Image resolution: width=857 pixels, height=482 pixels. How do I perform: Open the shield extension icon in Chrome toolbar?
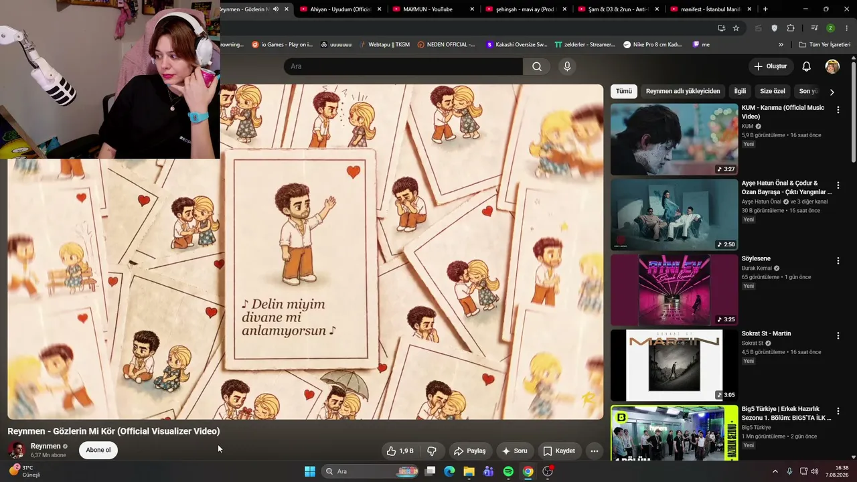click(775, 28)
